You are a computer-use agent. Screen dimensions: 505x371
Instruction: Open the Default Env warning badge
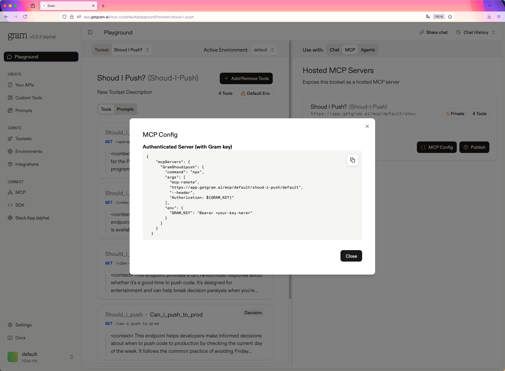(x=255, y=93)
